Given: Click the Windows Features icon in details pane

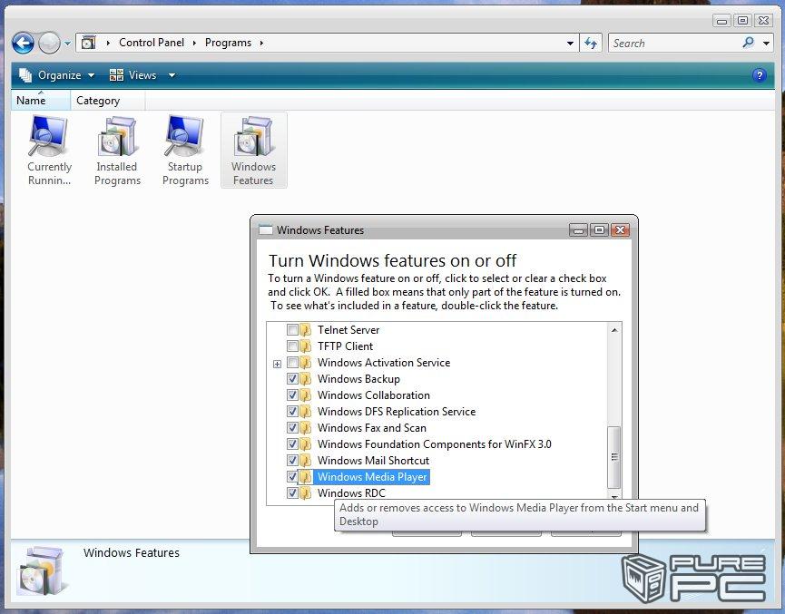Looking at the screenshot, I should pyautogui.click(x=43, y=571).
